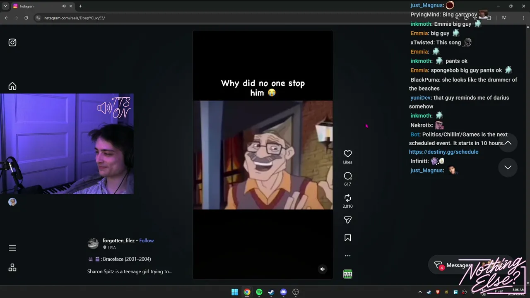Go to Instagram Home from the sidebar
Screen dimensions: 530x298
(x=12, y=86)
